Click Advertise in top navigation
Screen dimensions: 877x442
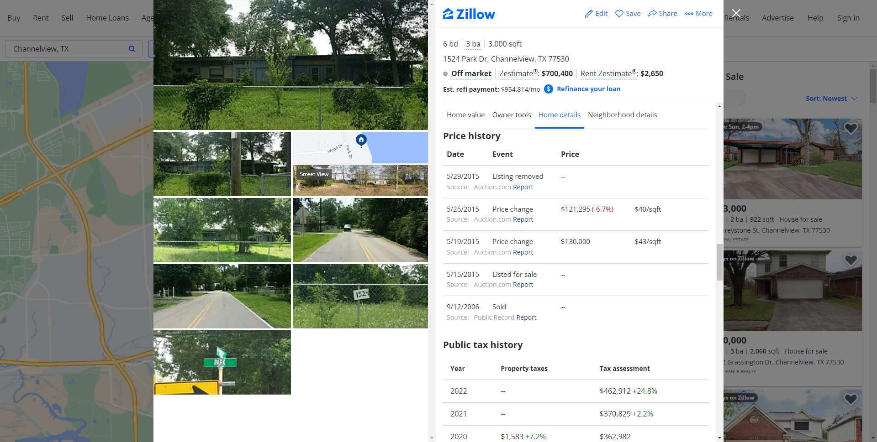777,18
